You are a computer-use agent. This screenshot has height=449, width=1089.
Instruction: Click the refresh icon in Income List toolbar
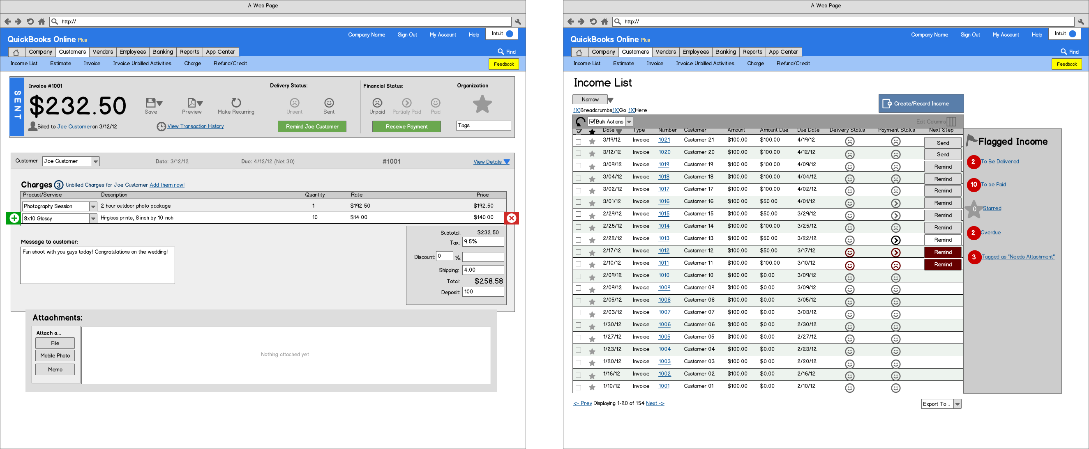[x=581, y=121]
